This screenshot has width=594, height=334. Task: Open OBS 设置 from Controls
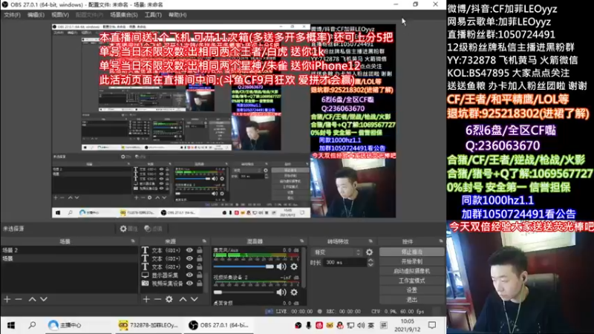[412, 290]
